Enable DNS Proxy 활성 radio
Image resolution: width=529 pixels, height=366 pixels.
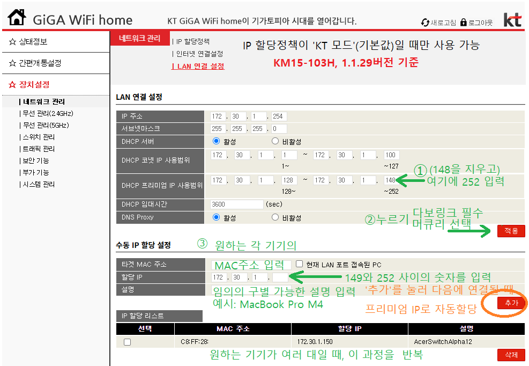216,217
